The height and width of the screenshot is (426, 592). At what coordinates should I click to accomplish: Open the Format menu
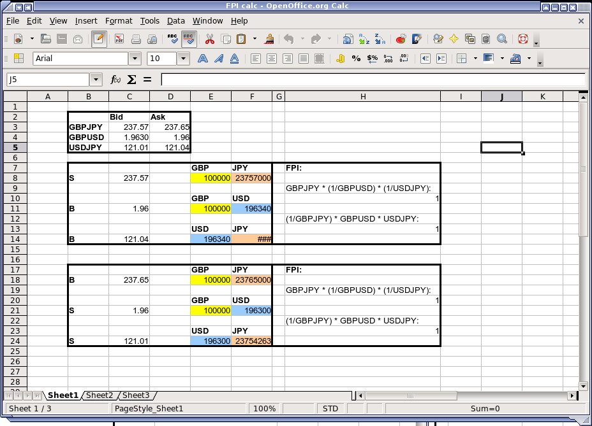click(119, 21)
